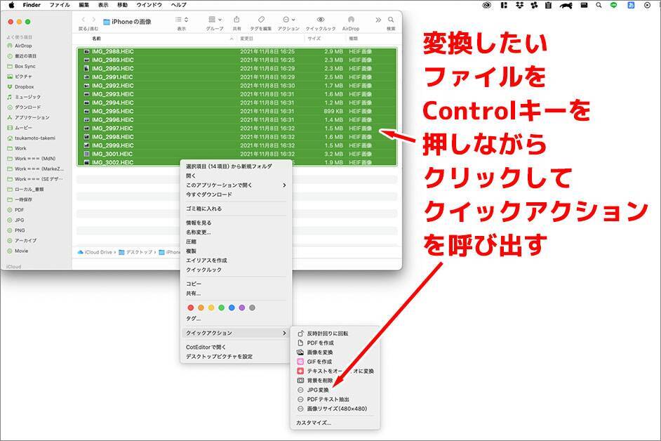Viewport: 661px width, 441px height.
Task: Expand クイックアクション submenu
Action: (x=236, y=333)
